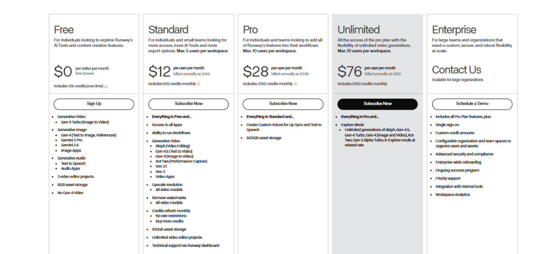Click the Enterprise plan heading
This screenshot has height=254, width=549.
coord(454,29)
